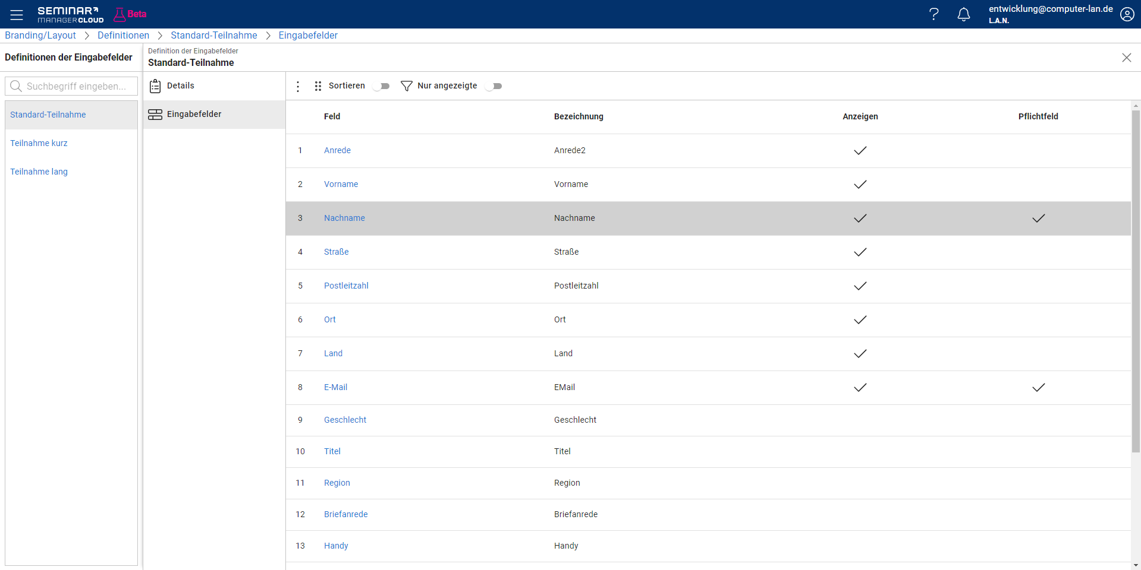
Task: Click the filter funnel icon
Action: point(407,86)
